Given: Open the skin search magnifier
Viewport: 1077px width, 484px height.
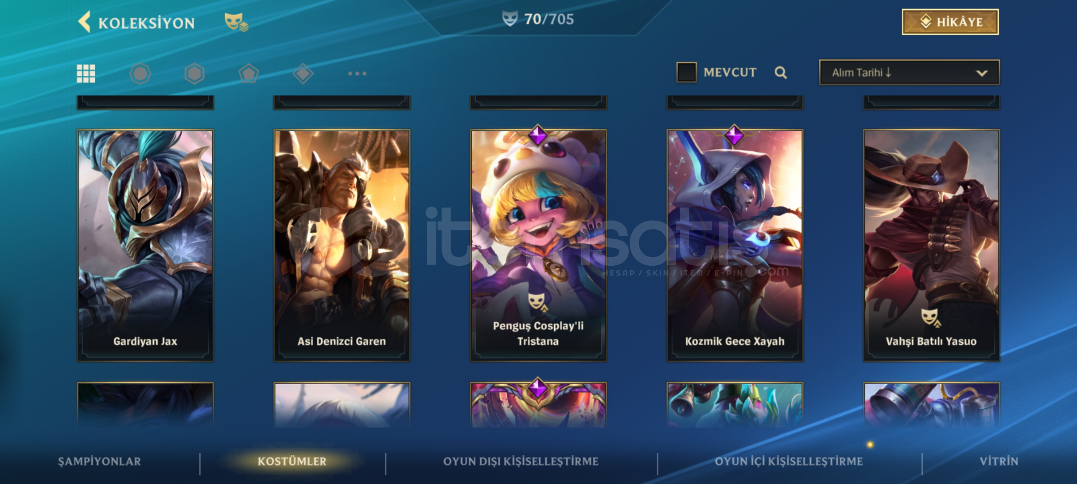Looking at the screenshot, I should pyautogui.click(x=781, y=73).
